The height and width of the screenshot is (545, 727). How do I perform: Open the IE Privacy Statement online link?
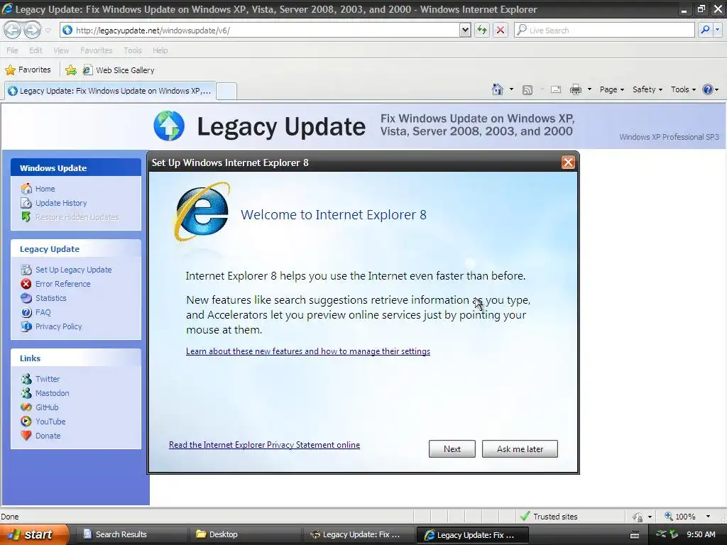tap(264, 445)
